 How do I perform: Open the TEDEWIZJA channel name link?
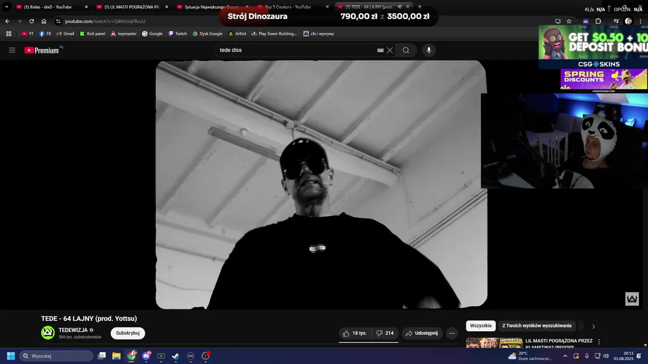click(73, 330)
